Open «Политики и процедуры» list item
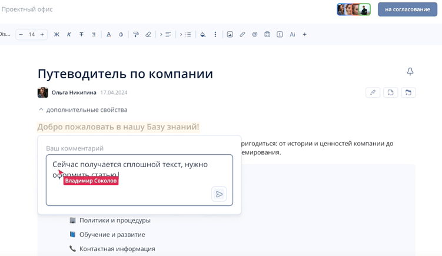The height and width of the screenshot is (256, 442). pos(115,220)
